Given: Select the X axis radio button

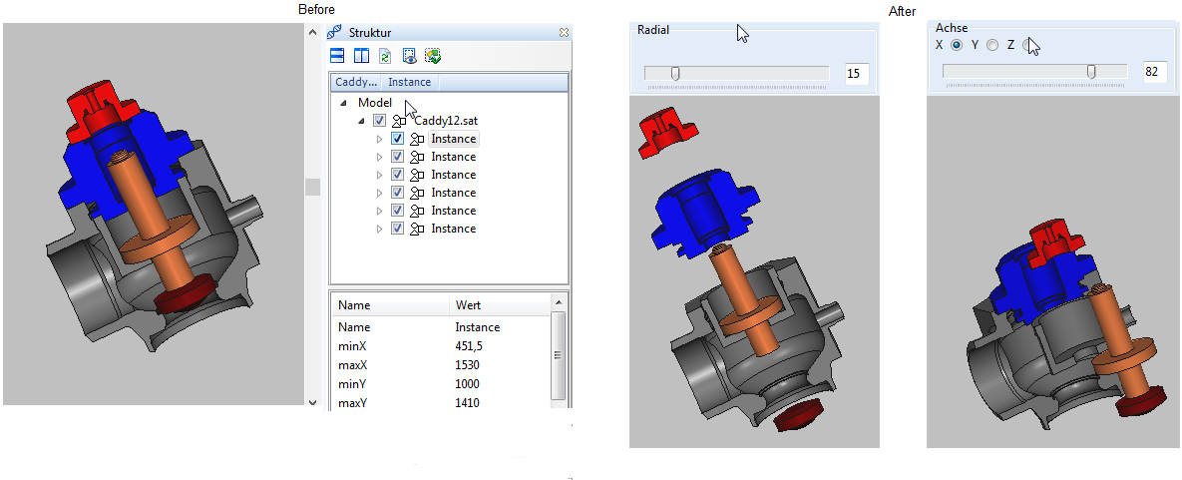Looking at the screenshot, I should coord(956,45).
